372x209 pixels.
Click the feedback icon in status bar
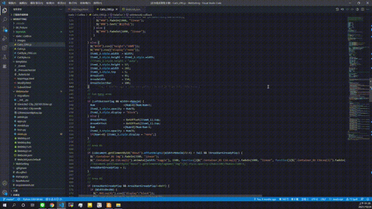[362, 199]
